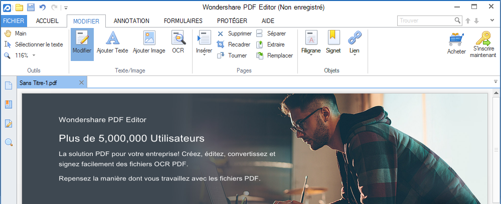
Task: Collapse the ribbon with the chevron
Action: pos(492,20)
